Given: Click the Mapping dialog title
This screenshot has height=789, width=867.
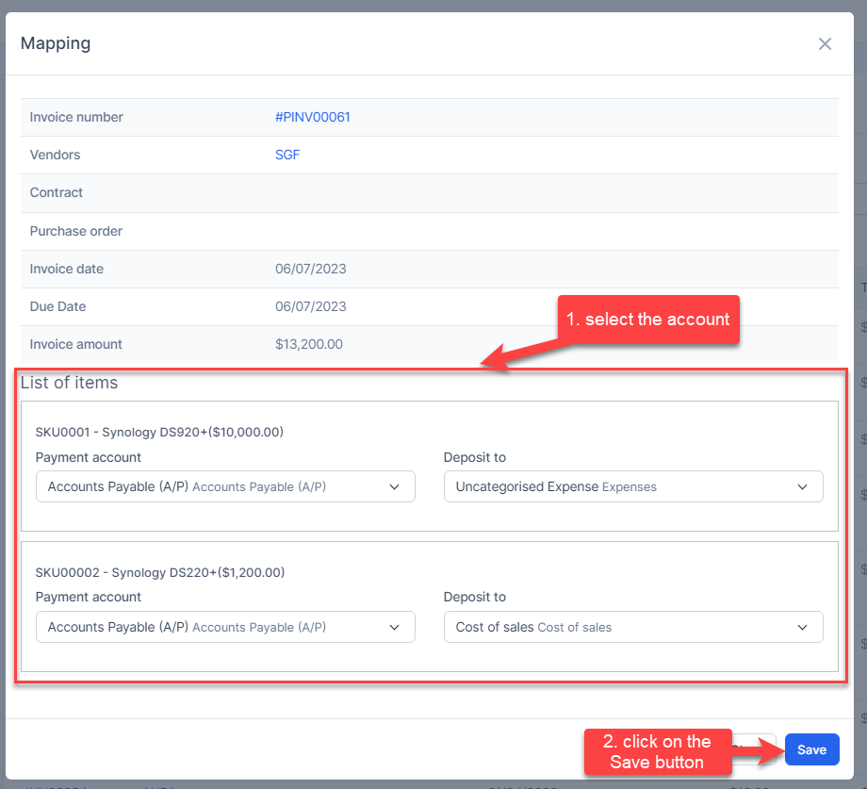Looking at the screenshot, I should [56, 43].
